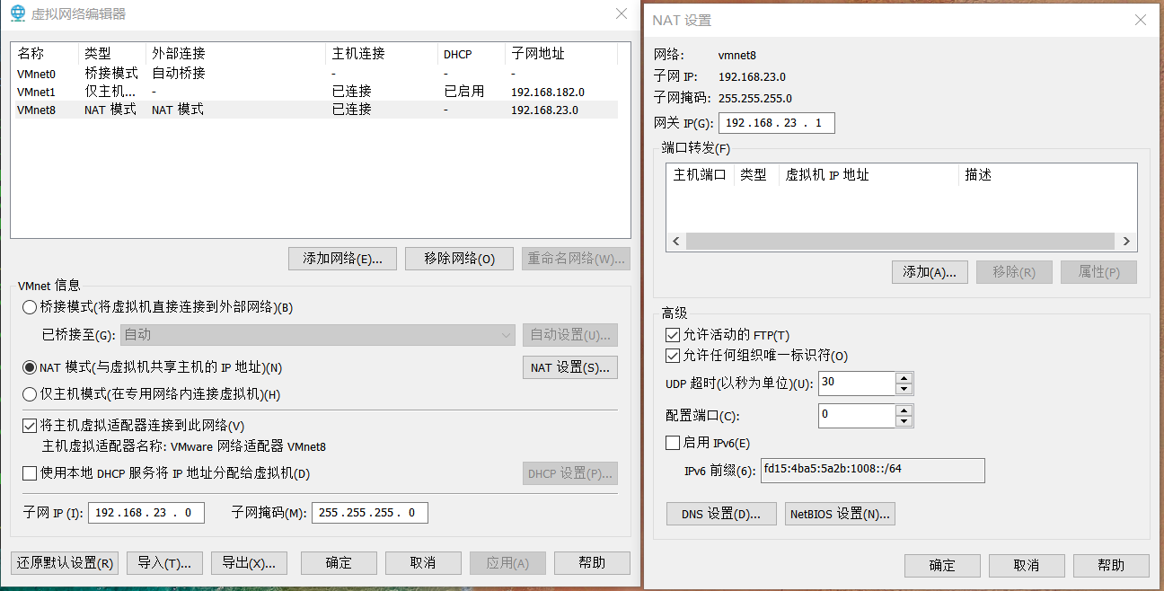Image resolution: width=1164 pixels, height=591 pixels.
Task: Click the 子网 IP input field
Action: coord(146,513)
